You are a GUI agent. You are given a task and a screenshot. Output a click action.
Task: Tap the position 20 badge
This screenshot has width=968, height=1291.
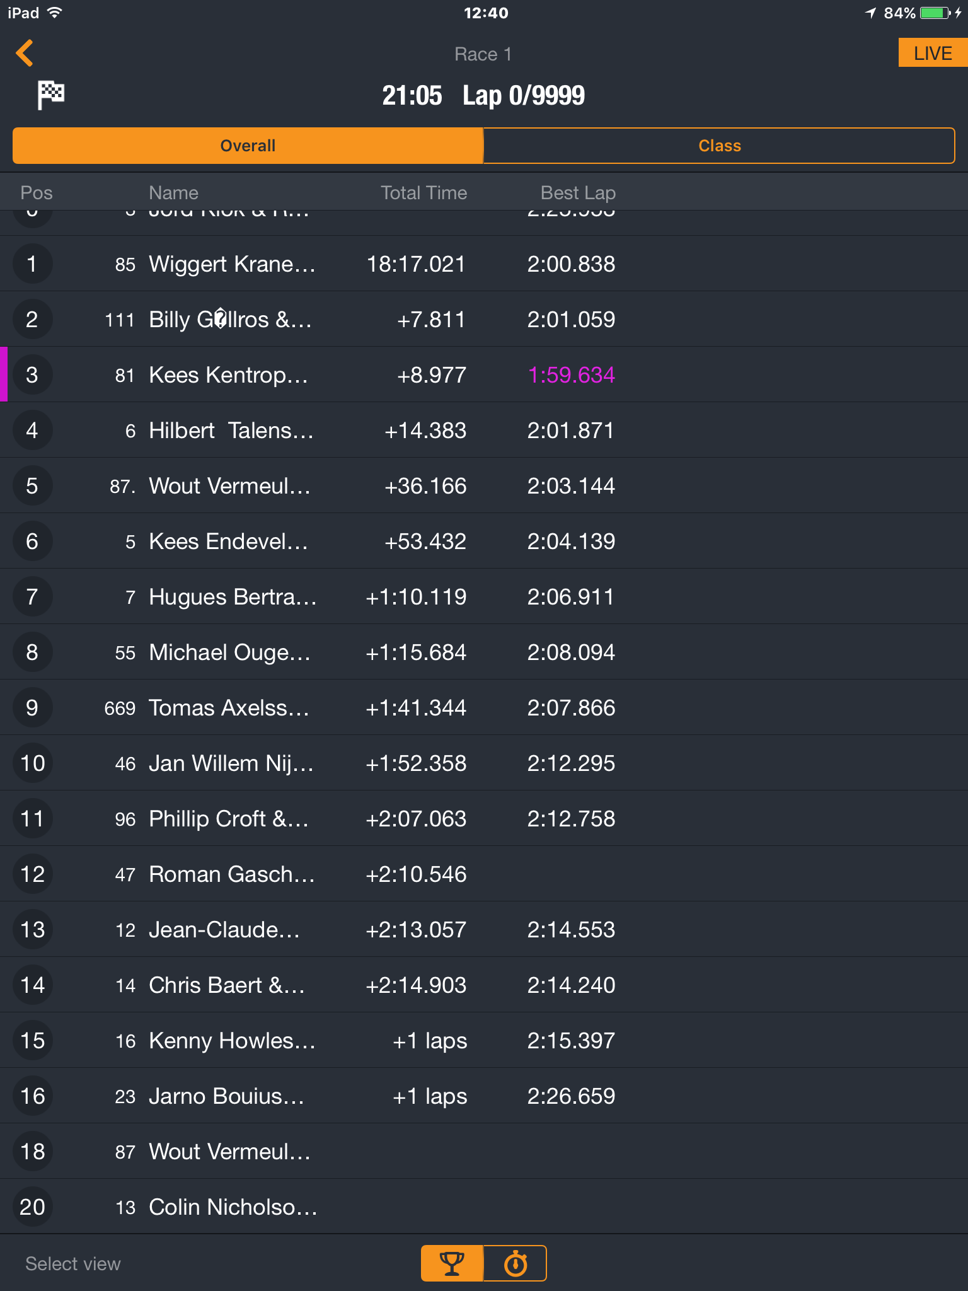[x=32, y=1207]
